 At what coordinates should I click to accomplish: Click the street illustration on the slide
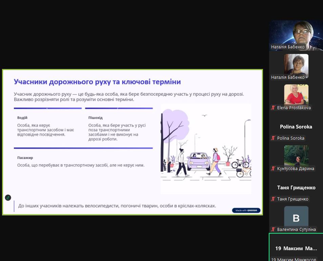(x=206, y=149)
